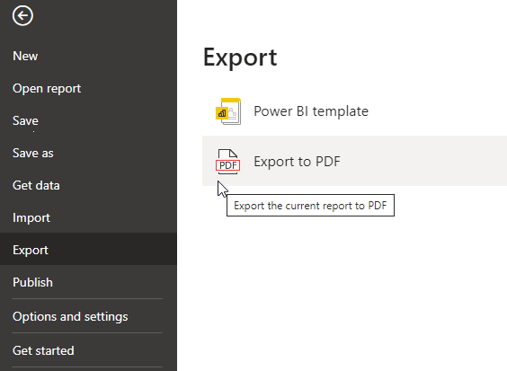Click the separator line above Options and settings
The width and height of the screenshot is (507, 371).
(x=87, y=298)
